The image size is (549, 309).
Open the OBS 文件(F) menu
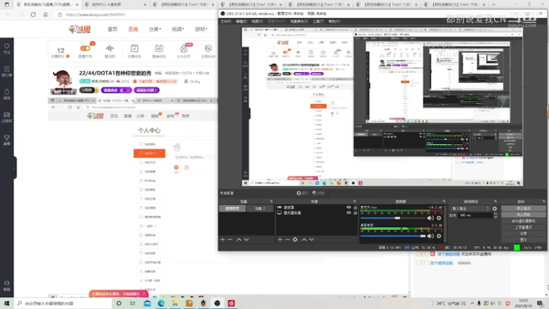(226, 21)
